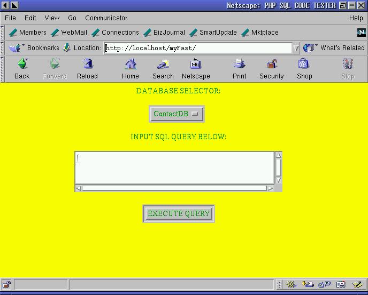The image size is (368, 295).
Task: Click the What's Related button
Action: tap(334, 48)
